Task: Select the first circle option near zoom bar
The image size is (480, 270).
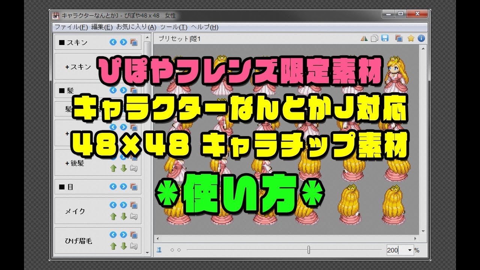Action: 172,249
